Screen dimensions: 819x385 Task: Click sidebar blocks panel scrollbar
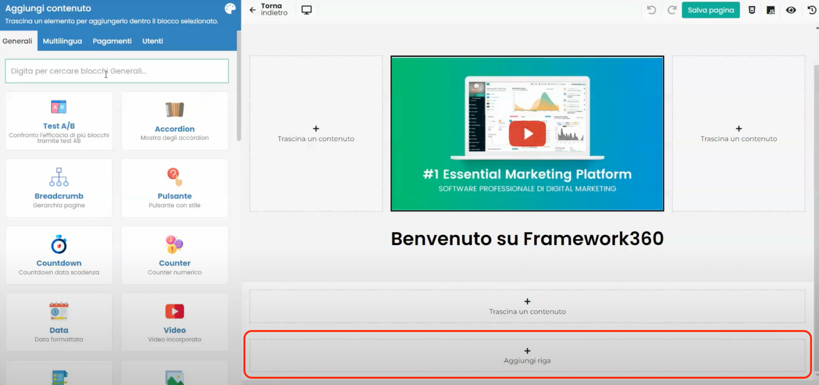(239, 85)
